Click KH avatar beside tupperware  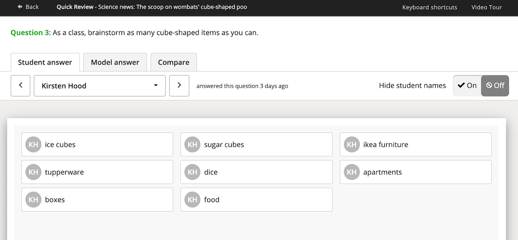pos(33,172)
